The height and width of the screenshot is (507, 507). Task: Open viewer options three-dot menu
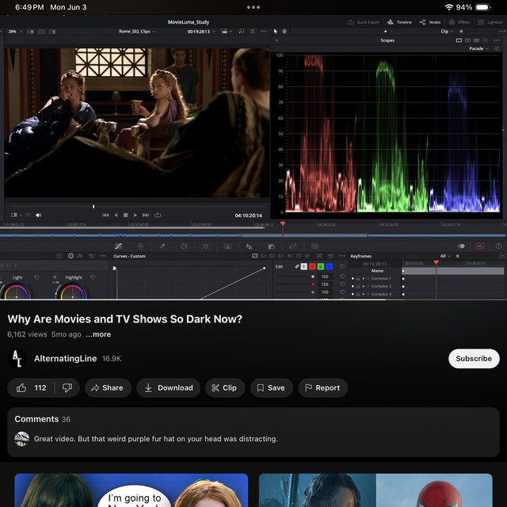(264, 32)
